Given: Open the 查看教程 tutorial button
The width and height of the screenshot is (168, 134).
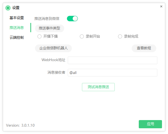Looking at the screenshot, I should 144,48.
